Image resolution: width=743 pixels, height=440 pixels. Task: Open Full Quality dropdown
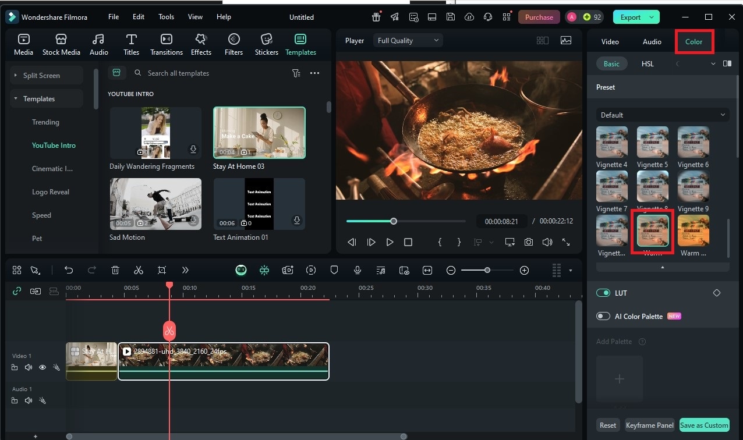[408, 41]
